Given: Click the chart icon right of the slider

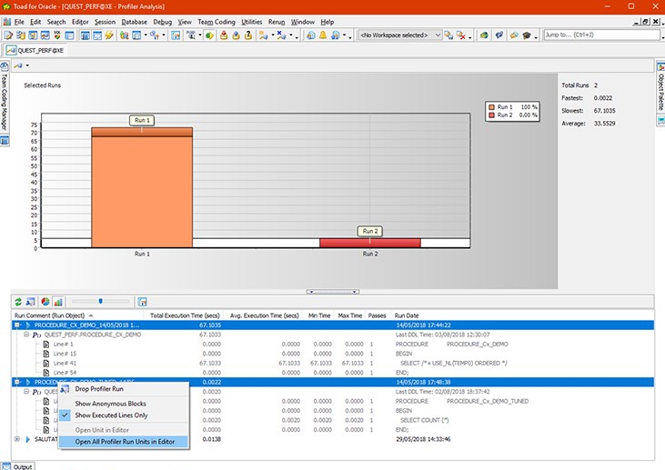Looking at the screenshot, I should click(143, 302).
